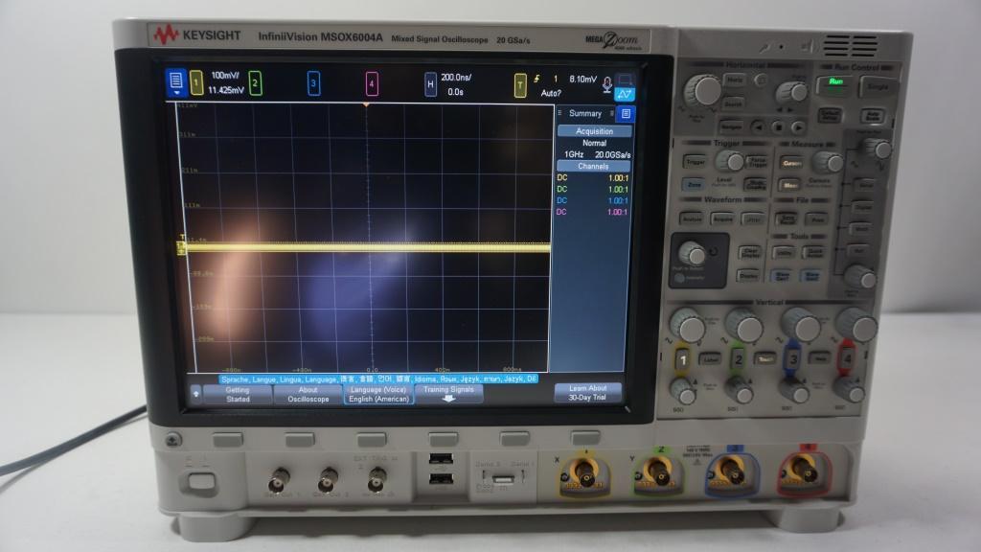Push the Help key between channels 3 and 4
The width and height of the screenshot is (981, 552).
(x=820, y=357)
